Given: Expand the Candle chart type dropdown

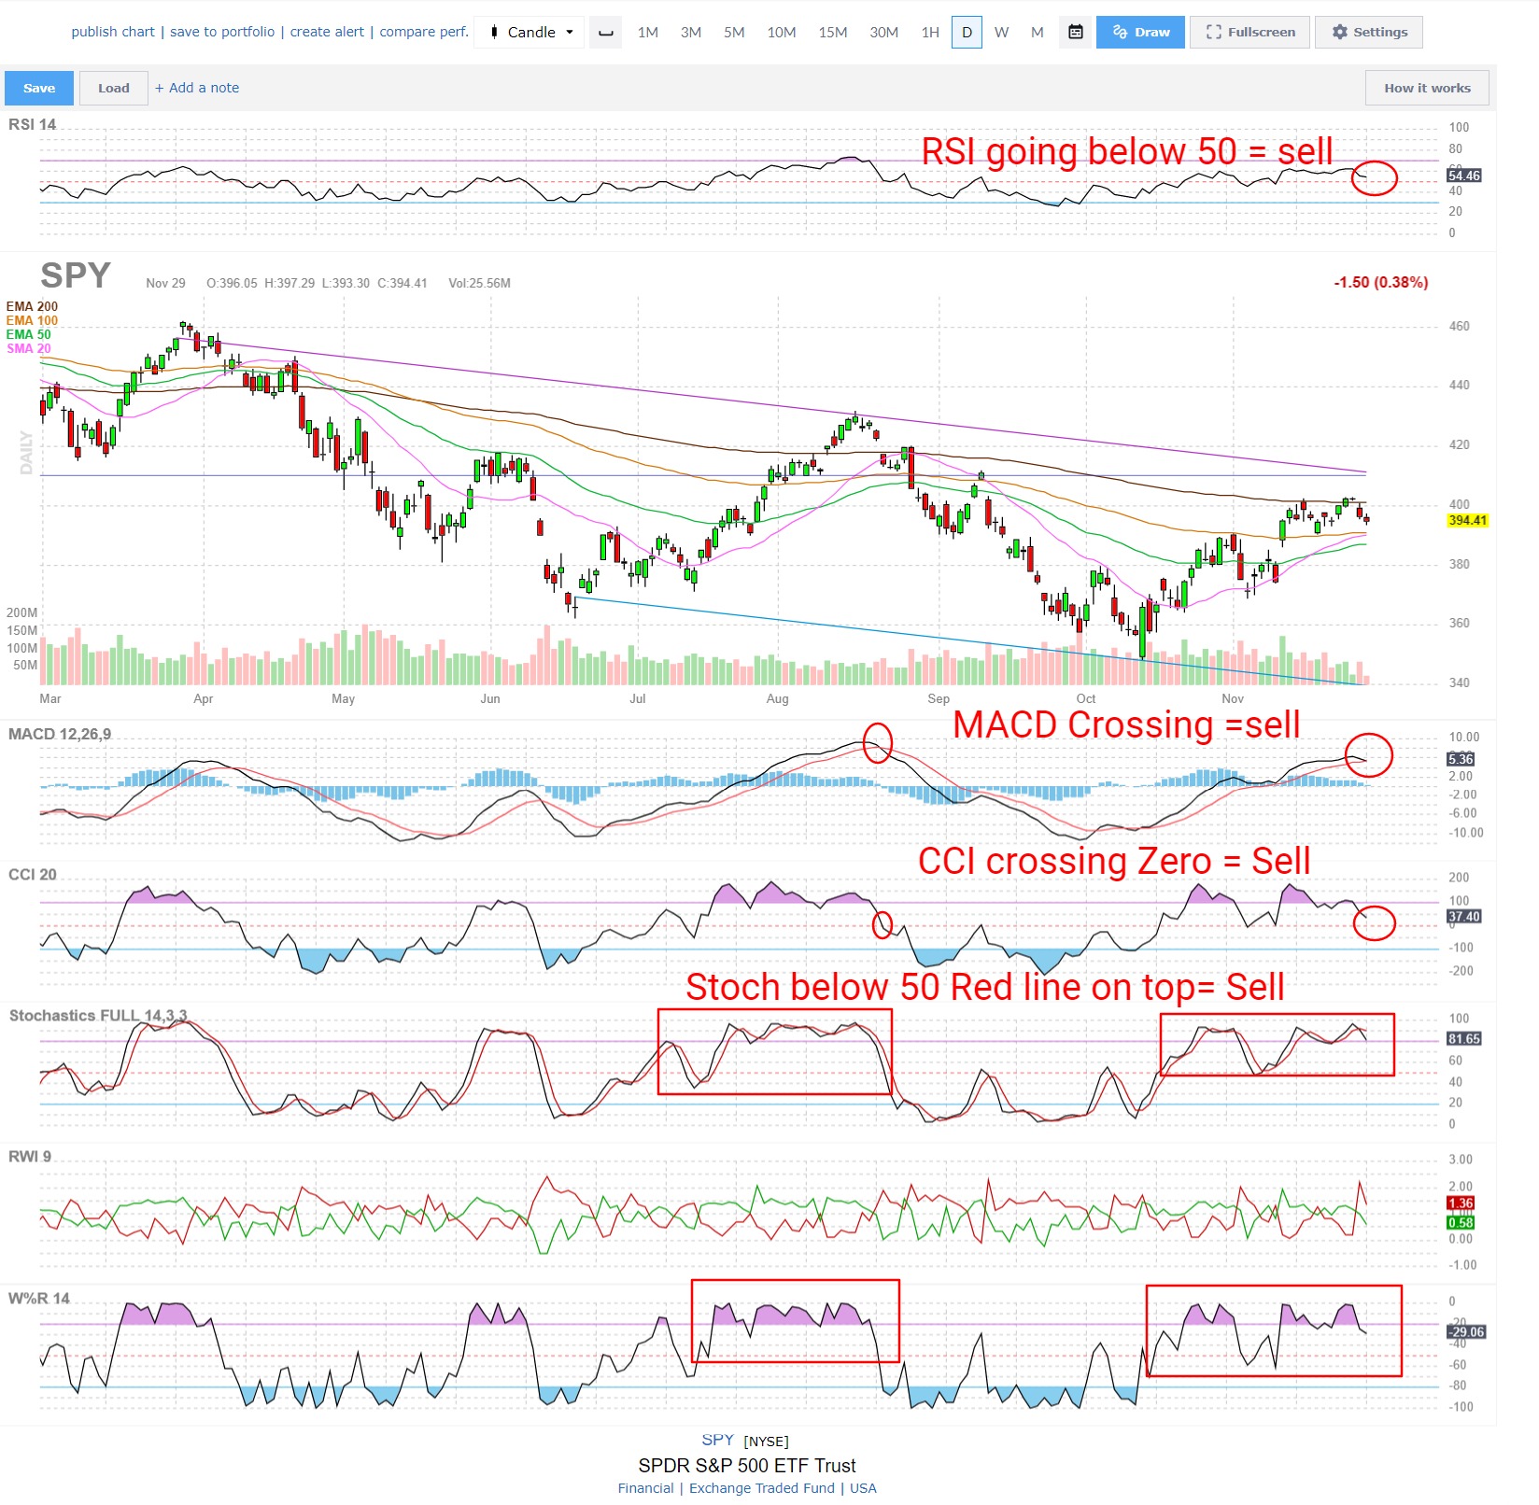Looking at the screenshot, I should click(530, 32).
